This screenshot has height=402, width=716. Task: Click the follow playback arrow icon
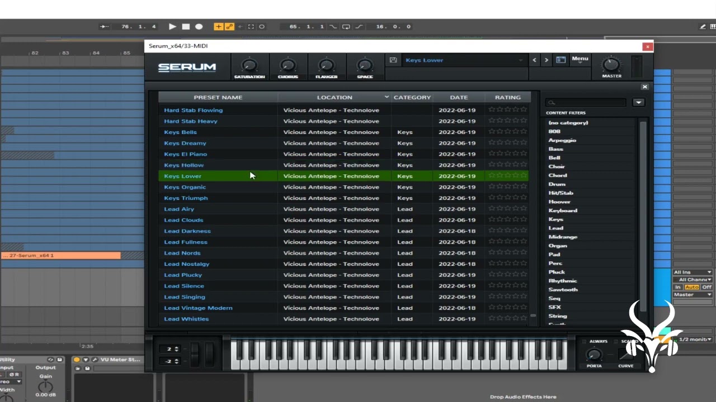[105, 26]
